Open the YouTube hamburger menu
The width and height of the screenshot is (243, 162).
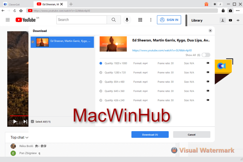pyautogui.click(x=8, y=20)
